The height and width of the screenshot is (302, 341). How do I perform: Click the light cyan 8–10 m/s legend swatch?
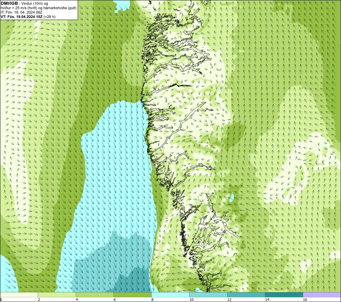(x=170, y=295)
